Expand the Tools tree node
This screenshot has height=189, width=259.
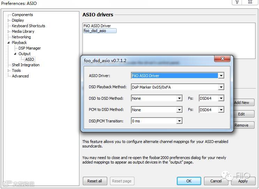click(x=9, y=70)
